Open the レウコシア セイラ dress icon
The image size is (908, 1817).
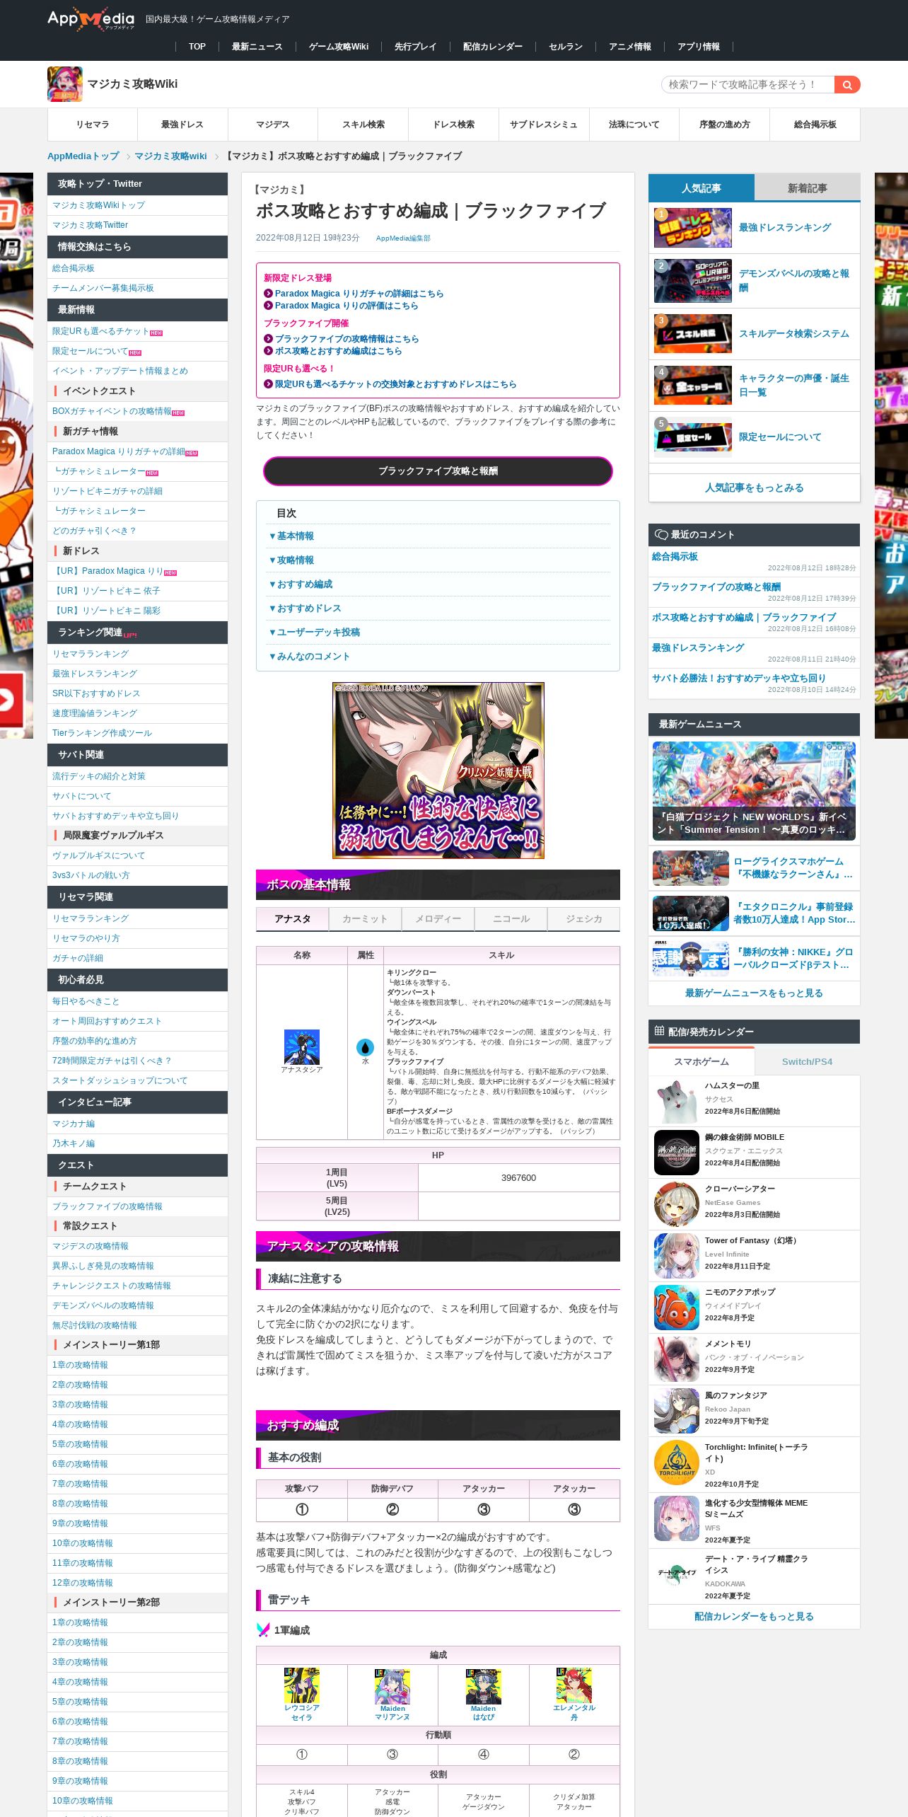pyautogui.click(x=302, y=1685)
